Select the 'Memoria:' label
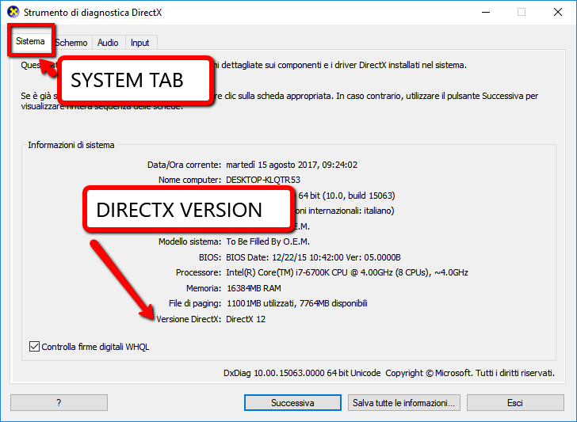The height and width of the screenshot is (422, 577). tap(204, 288)
